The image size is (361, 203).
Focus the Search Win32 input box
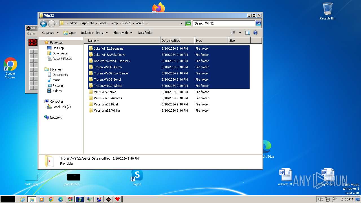click(224, 23)
